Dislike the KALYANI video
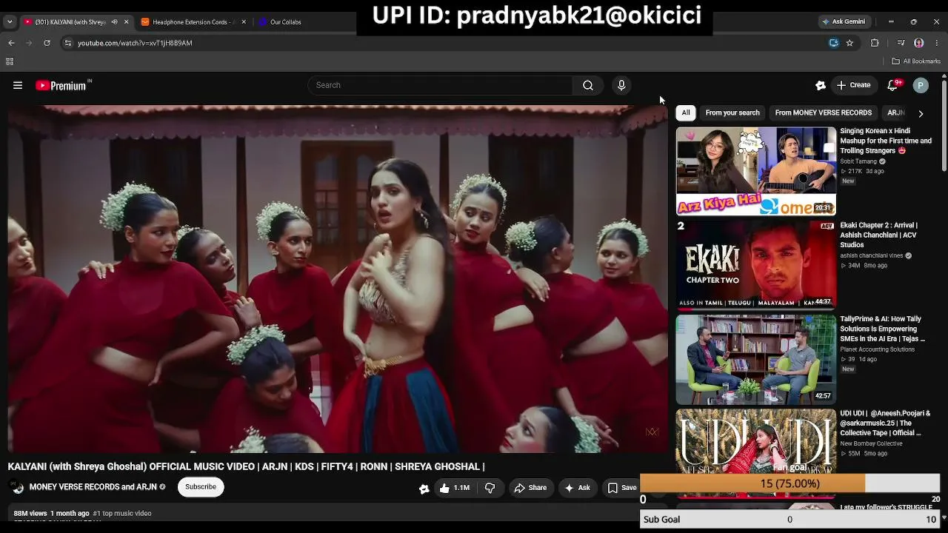This screenshot has width=948, height=533. coord(490,488)
